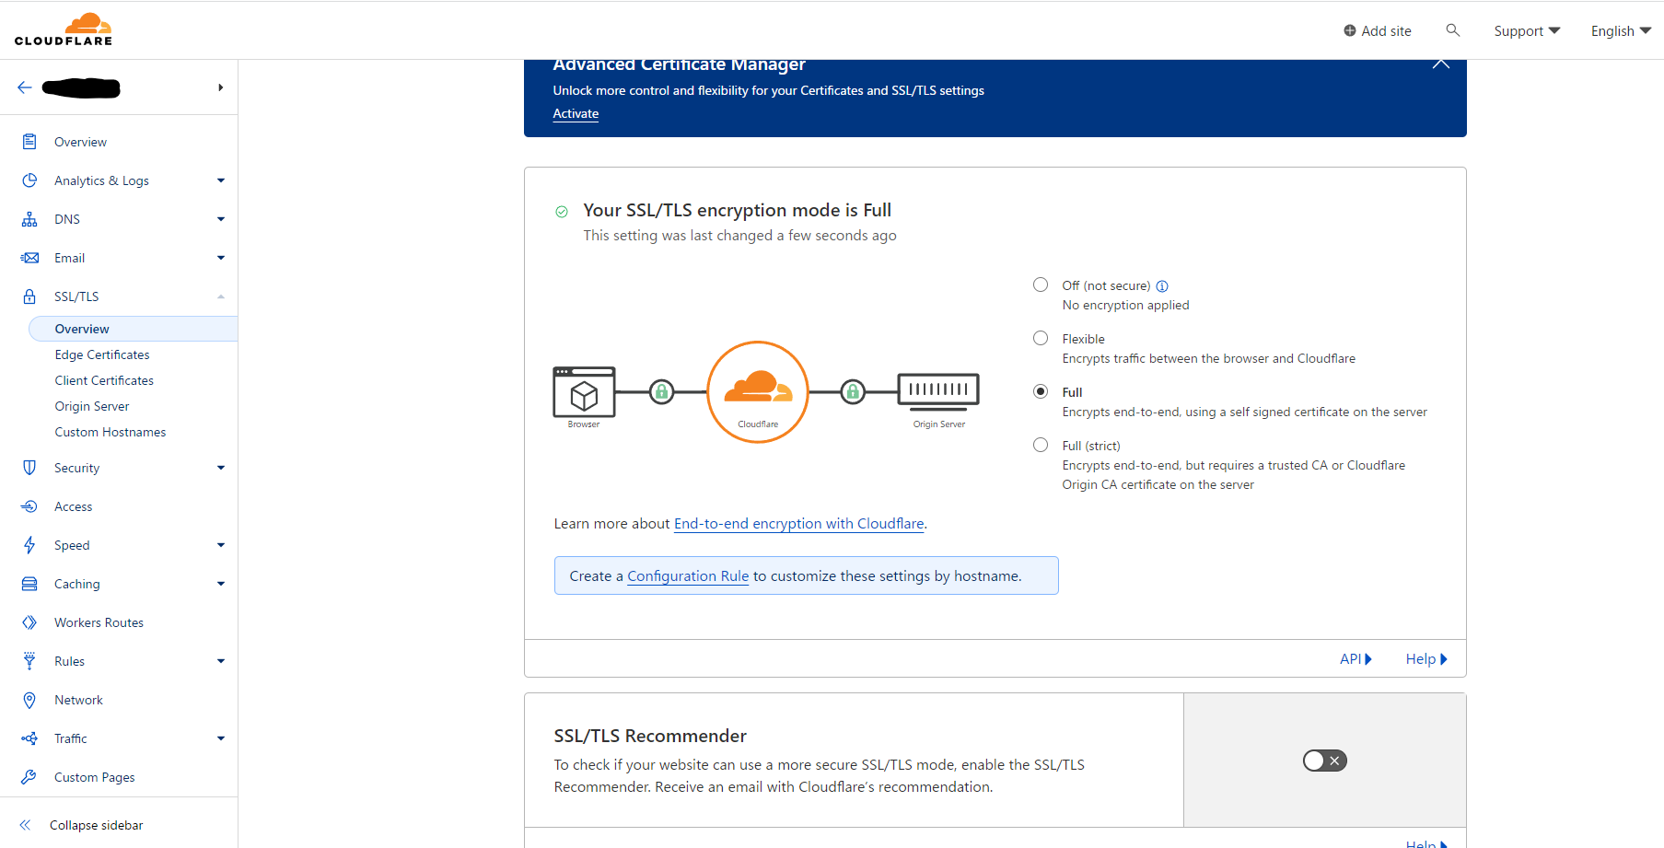
Task: Click the right padlock near Origin Server
Action: click(853, 392)
